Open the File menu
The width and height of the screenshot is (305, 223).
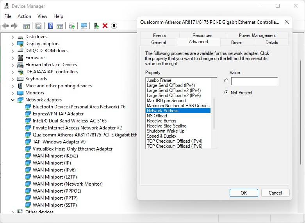[8, 16]
